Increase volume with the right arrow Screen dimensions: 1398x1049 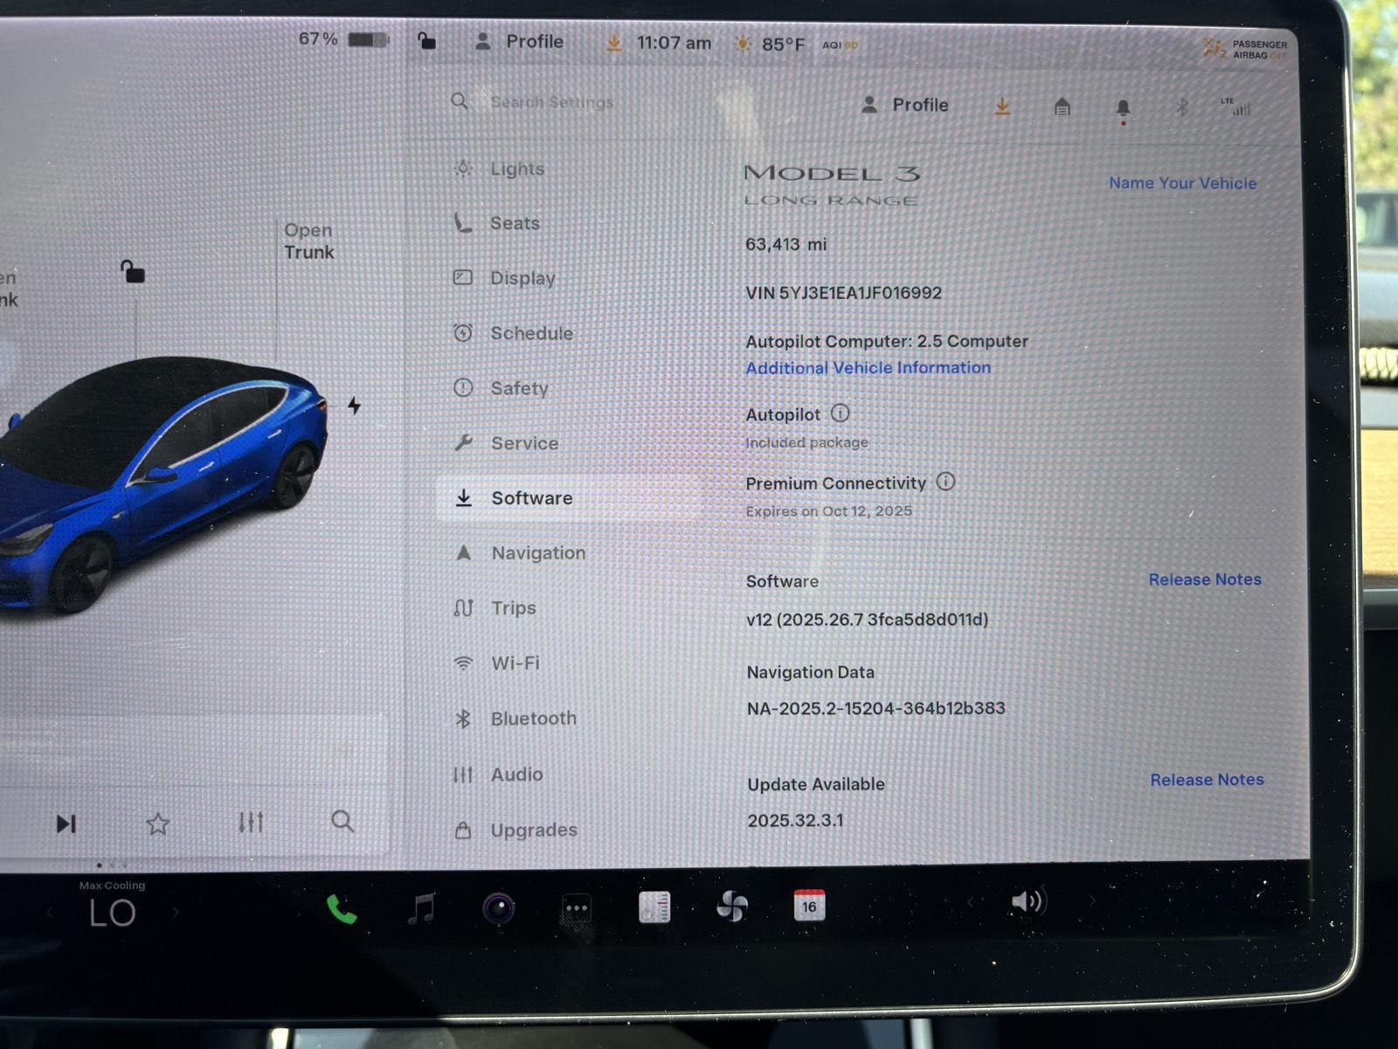click(1091, 900)
